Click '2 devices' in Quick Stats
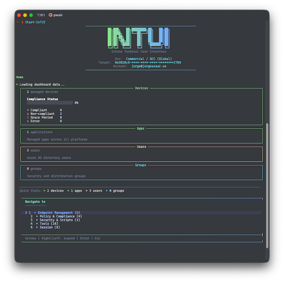 pyautogui.click(x=55, y=190)
